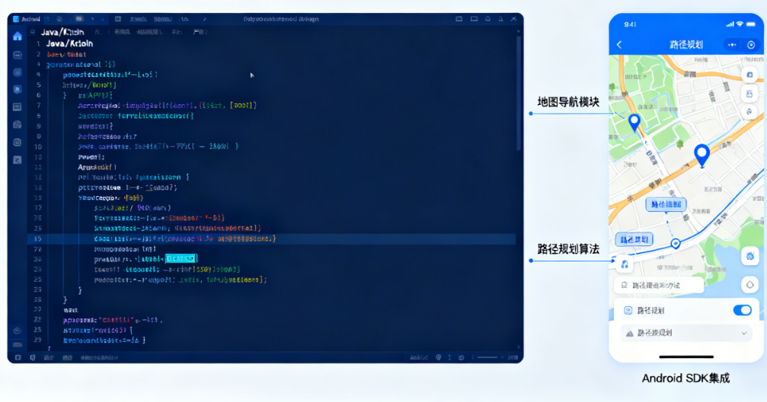Screen dimensions: 767x402
Task: Click the location pin icon in the IDE status bar
Action: [x=438, y=358]
